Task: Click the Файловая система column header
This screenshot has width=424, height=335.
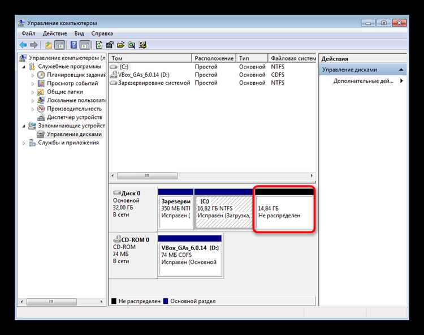Action: click(x=292, y=58)
